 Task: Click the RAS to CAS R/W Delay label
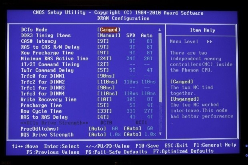[50, 47]
